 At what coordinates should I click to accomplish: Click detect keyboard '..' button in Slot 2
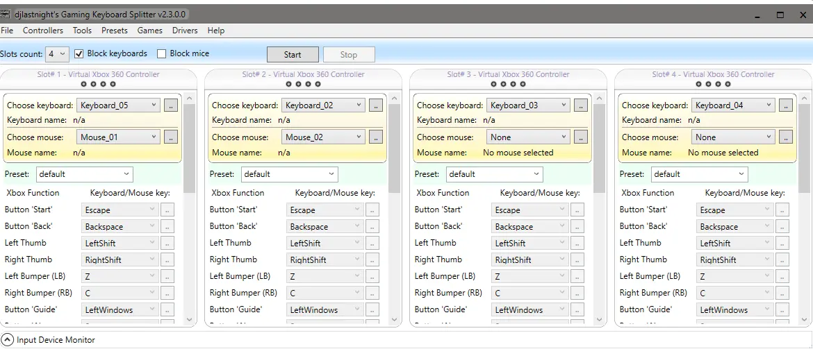pyautogui.click(x=376, y=105)
